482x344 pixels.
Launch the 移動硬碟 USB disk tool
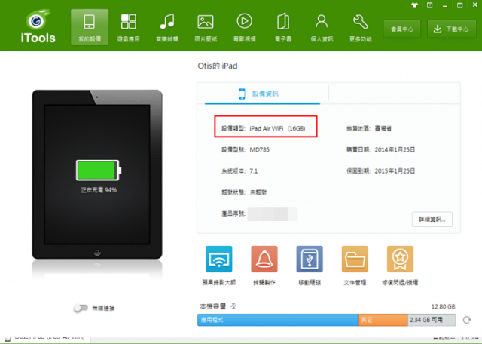coord(310,259)
